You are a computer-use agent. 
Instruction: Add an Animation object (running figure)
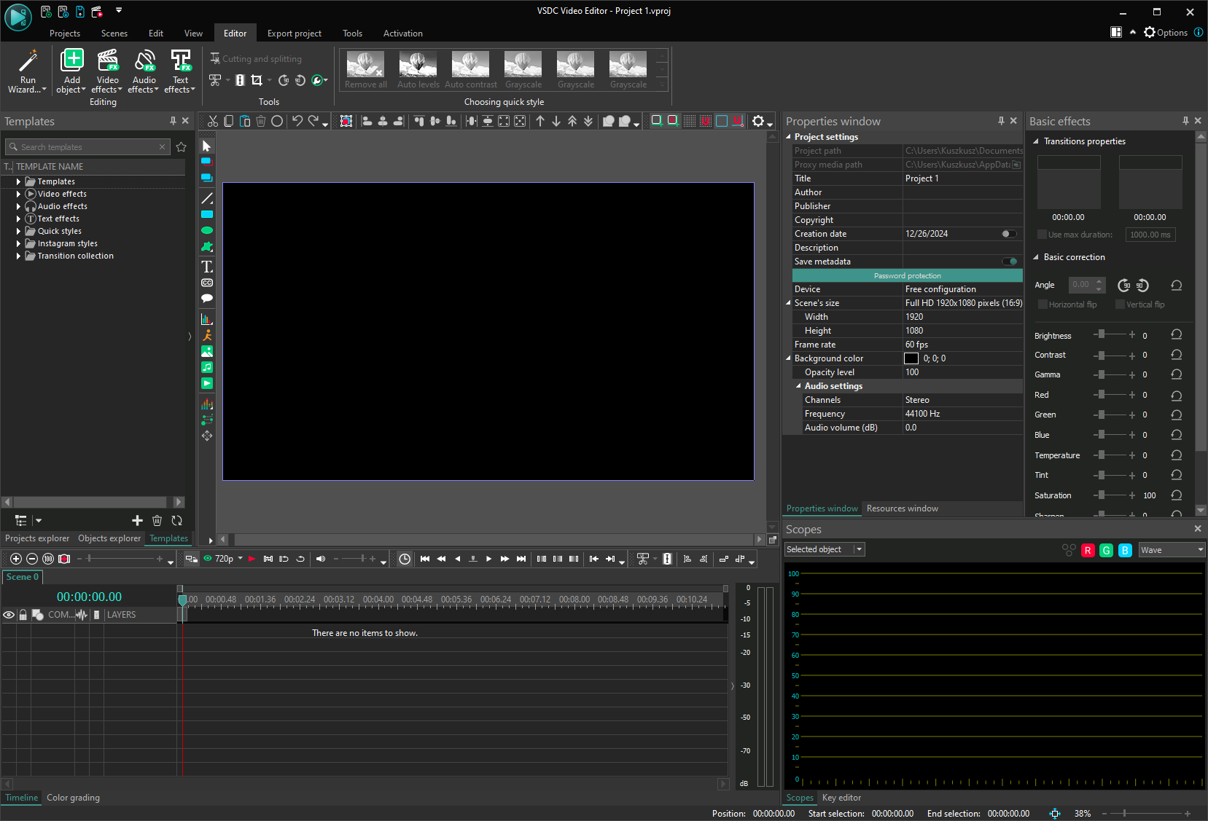click(x=207, y=335)
